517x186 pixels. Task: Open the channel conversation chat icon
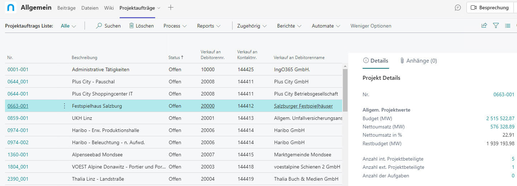458,8
